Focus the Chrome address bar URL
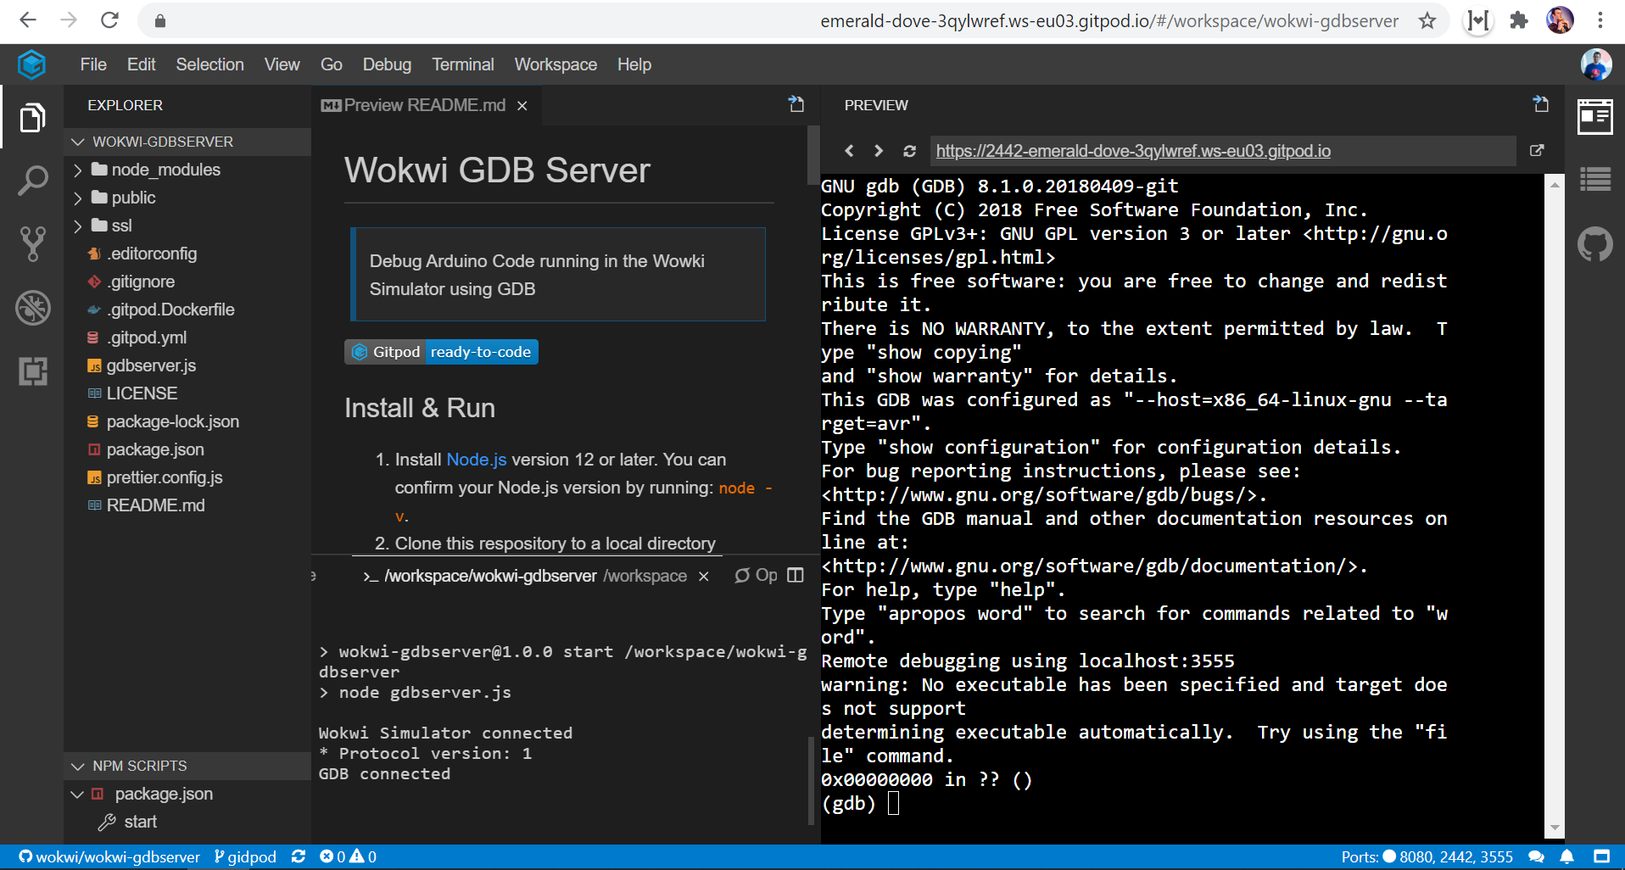Screen dimensions: 1625x870 1109,20
